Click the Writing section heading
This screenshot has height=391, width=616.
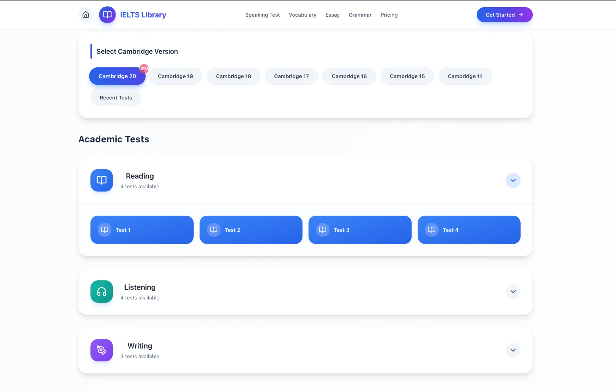pos(140,346)
